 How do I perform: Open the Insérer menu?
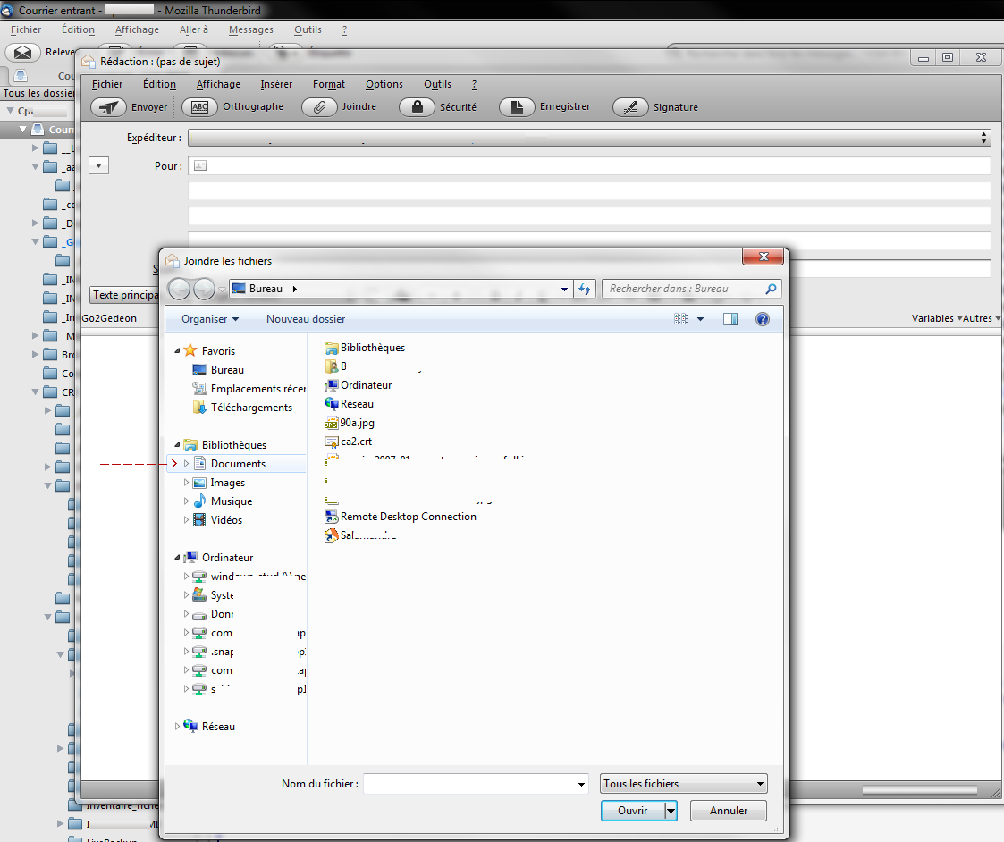tap(276, 84)
